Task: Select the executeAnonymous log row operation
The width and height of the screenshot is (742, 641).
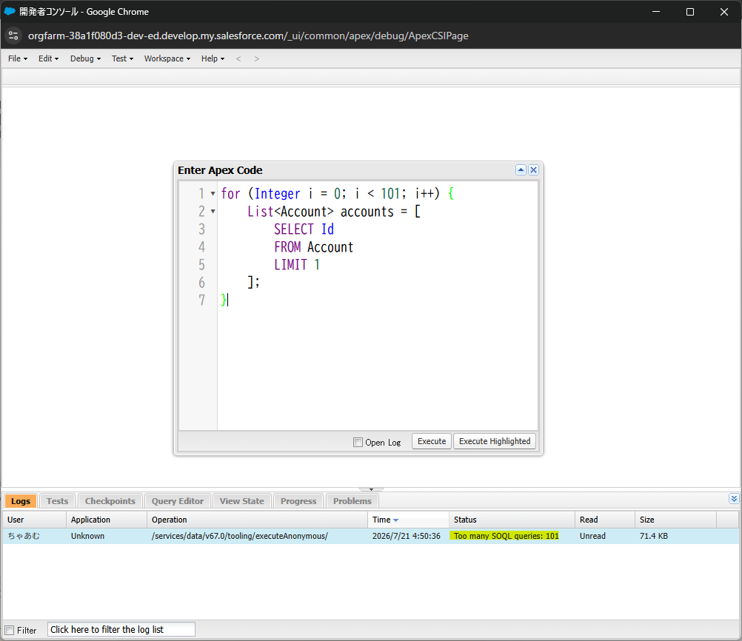Action: coord(239,536)
